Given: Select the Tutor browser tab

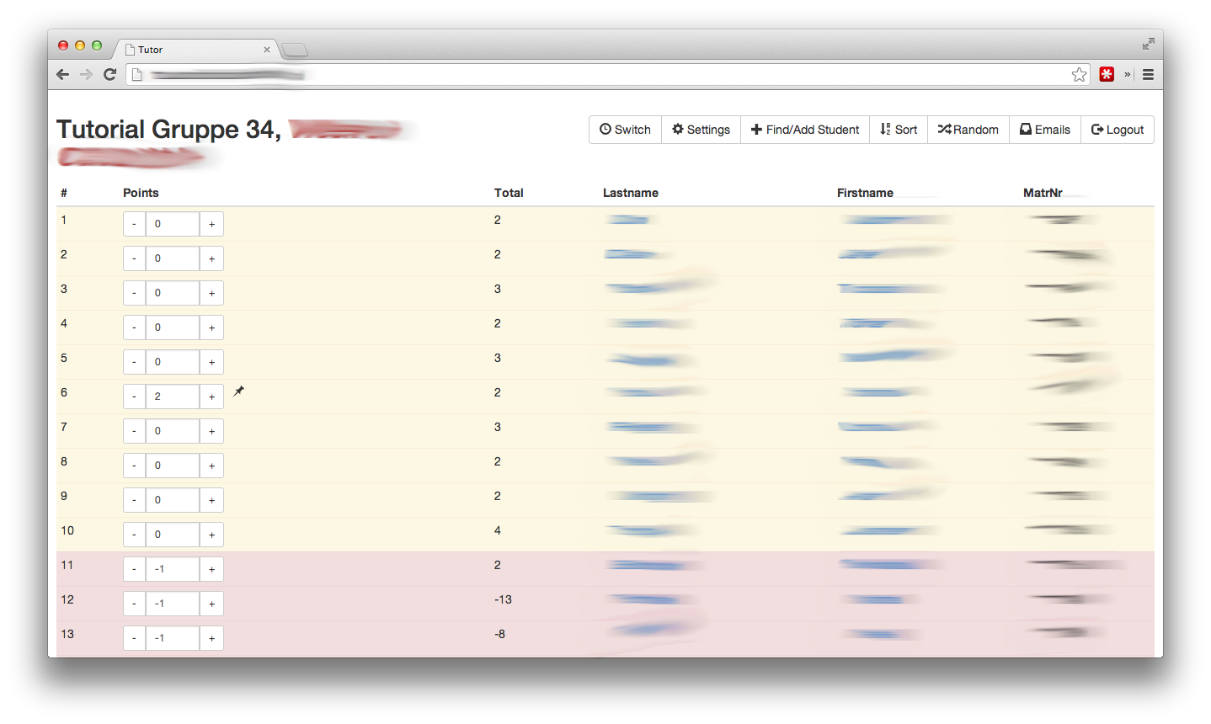Looking at the screenshot, I should coord(196,50).
